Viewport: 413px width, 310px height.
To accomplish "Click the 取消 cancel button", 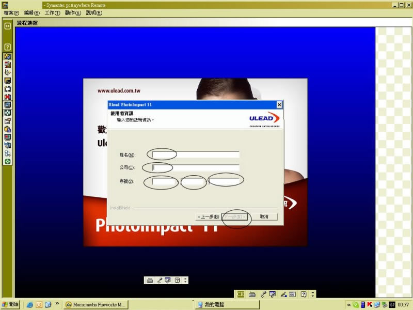I will (264, 216).
